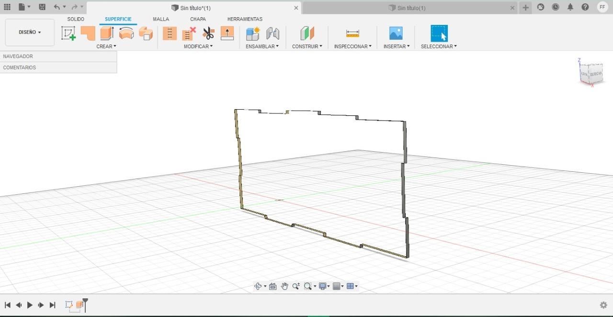The height and width of the screenshot is (317, 613).
Task: Create a New Component in Ensamblar
Action: pyautogui.click(x=252, y=33)
